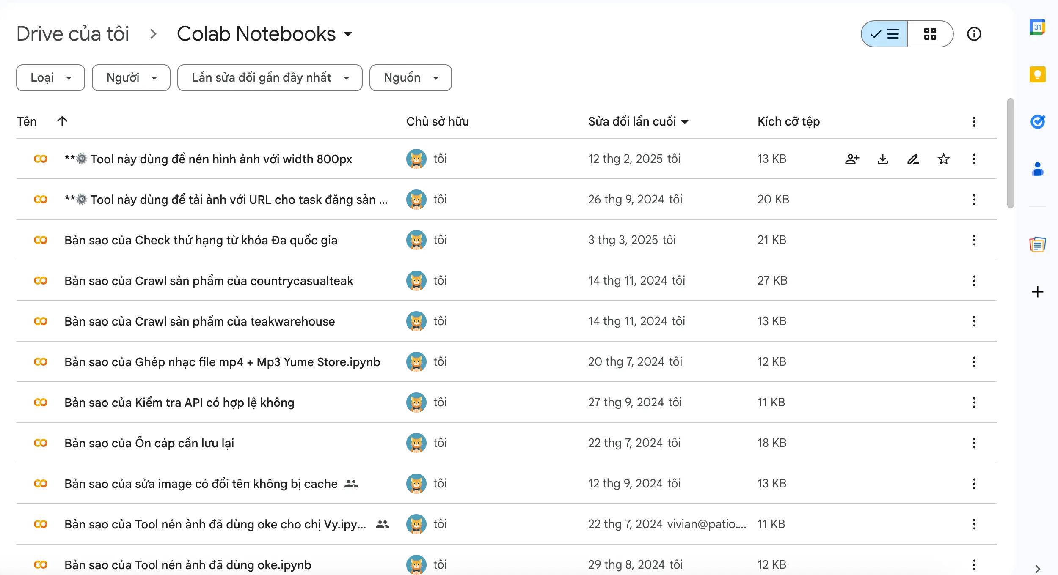Screen dimensions: 1058x575
Task: Switch to grid view layout
Action: pyautogui.click(x=930, y=33)
